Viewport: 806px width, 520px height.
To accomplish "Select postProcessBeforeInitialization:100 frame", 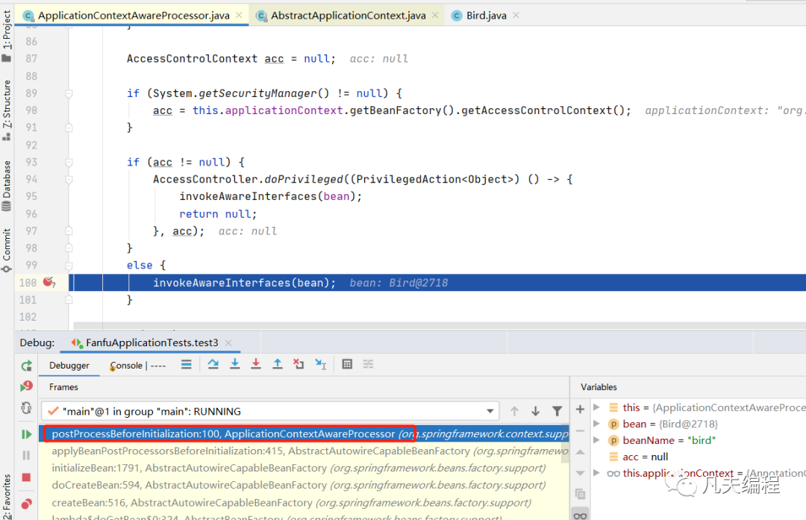I will pyautogui.click(x=304, y=433).
